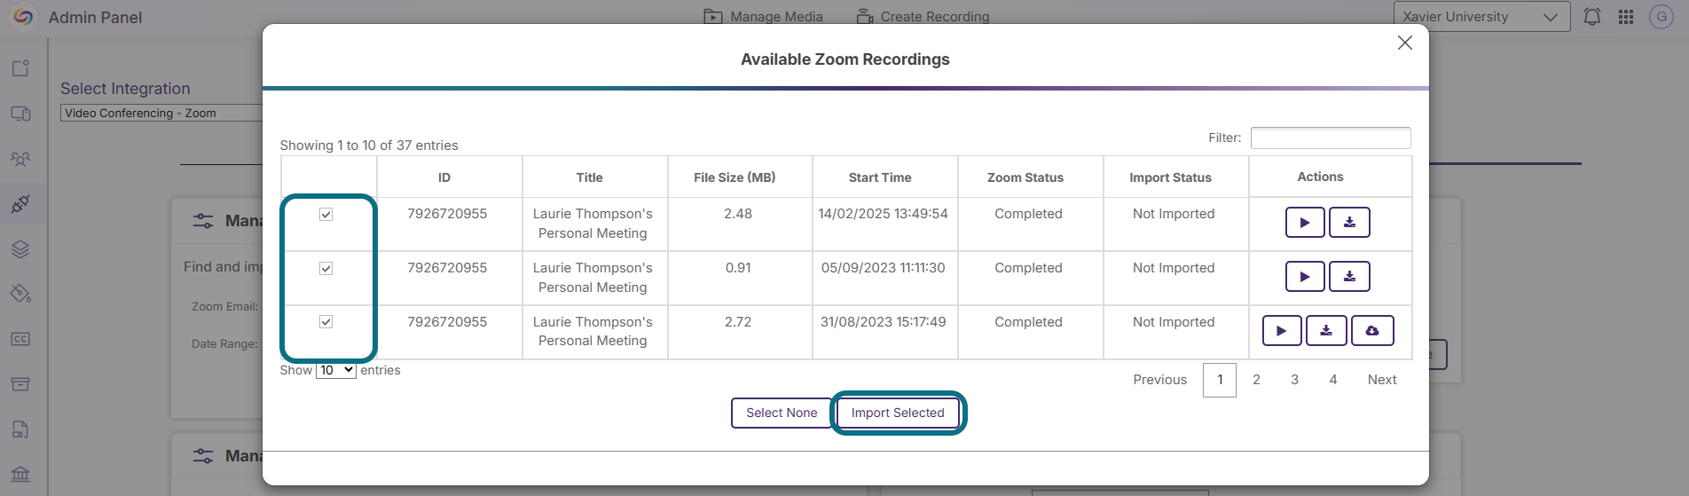
Task: Click the 14/02/2025 13:49:54 start time
Action: [x=883, y=214]
